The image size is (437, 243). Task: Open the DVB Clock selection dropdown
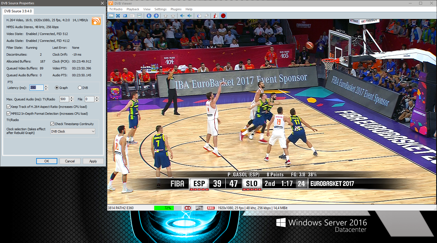coord(72,131)
